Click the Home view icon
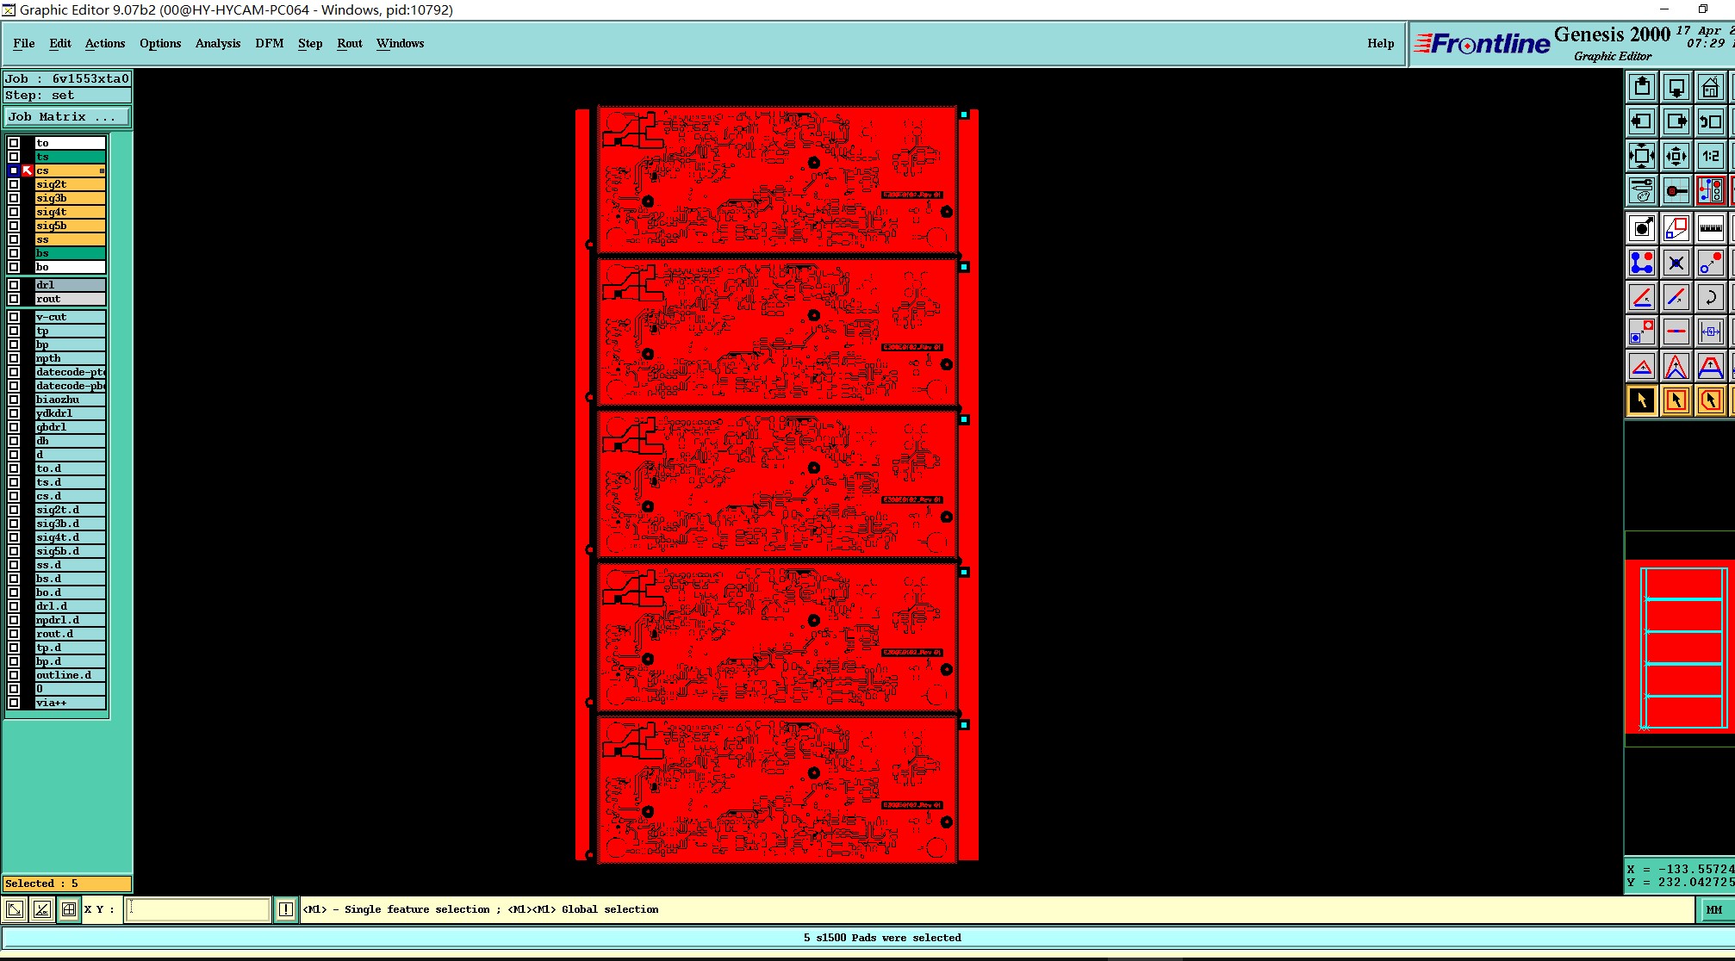1735x961 pixels. [x=1710, y=87]
